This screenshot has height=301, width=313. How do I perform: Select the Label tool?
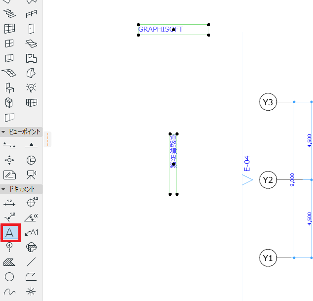[32, 232]
